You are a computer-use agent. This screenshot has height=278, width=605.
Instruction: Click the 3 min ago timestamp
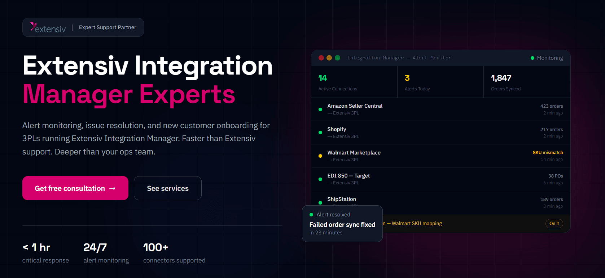(x=553, y=206)
